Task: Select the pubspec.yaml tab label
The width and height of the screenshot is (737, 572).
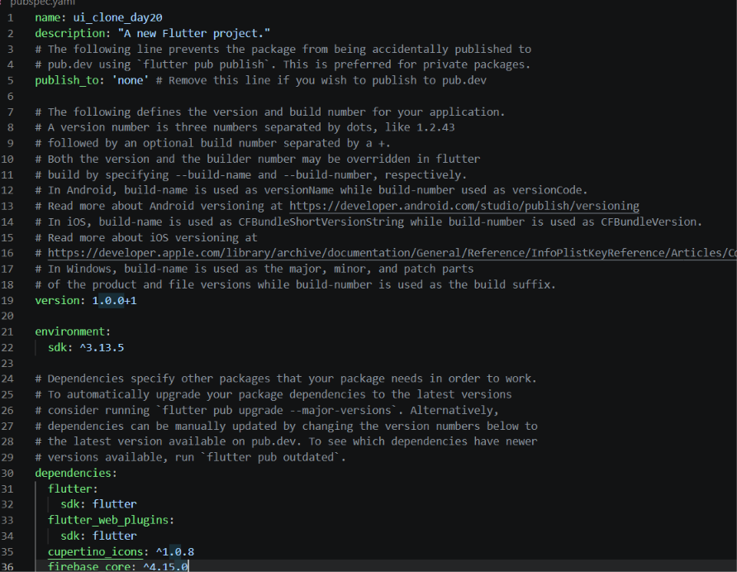Action: tap(42, 2)
